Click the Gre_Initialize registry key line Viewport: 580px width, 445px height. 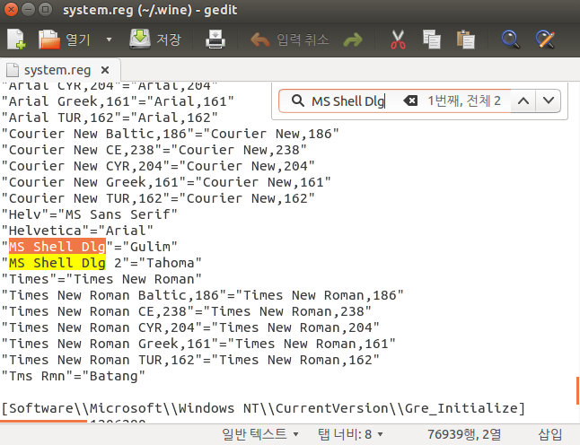263,408
